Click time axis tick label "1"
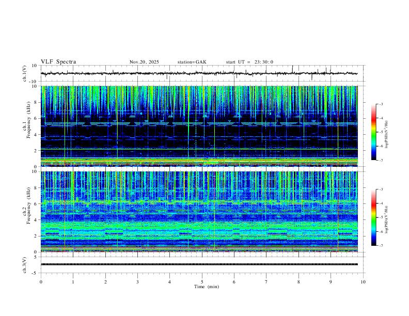409x316 pixels. (x=73, y=282)
